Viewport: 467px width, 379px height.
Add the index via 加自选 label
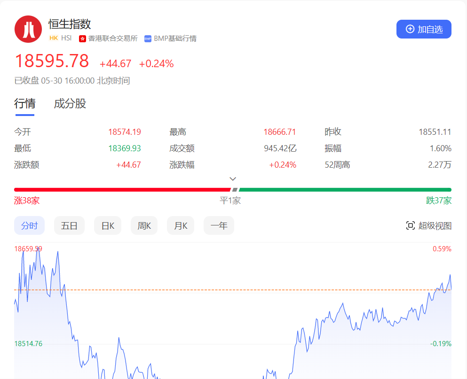[x=430, y=29]
